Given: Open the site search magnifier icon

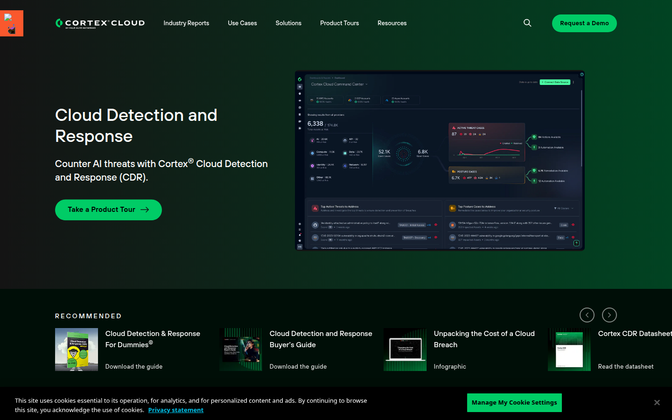Looking at the screenshot, I should 527,23.
